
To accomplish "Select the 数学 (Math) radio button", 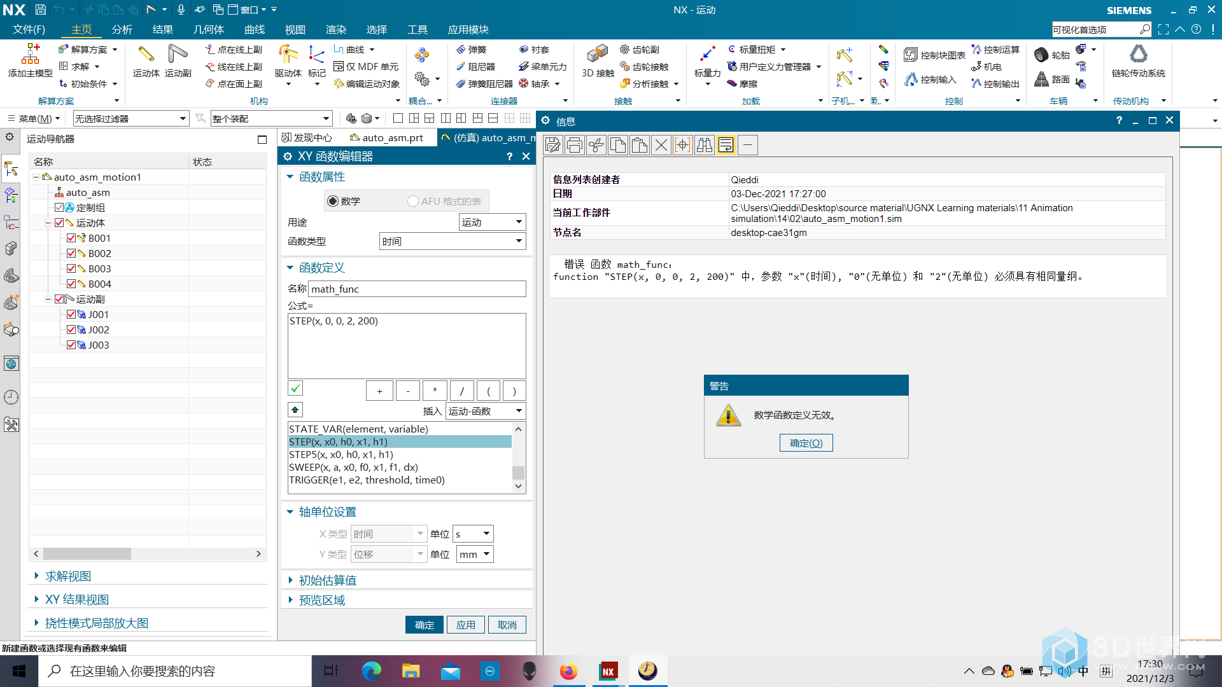I will pyautogui.click(x=334, y=200).
